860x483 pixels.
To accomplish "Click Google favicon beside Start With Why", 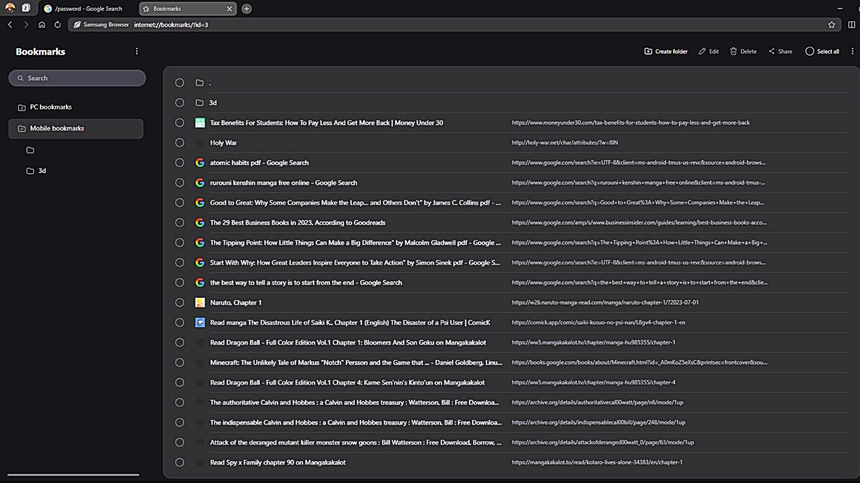I will (x=200, y=262).
